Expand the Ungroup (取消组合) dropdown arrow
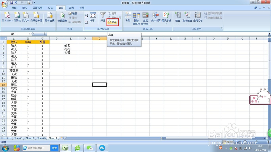The height and width of the screenshot is (152, 271). pyautogui.click(x=187, y=24)
